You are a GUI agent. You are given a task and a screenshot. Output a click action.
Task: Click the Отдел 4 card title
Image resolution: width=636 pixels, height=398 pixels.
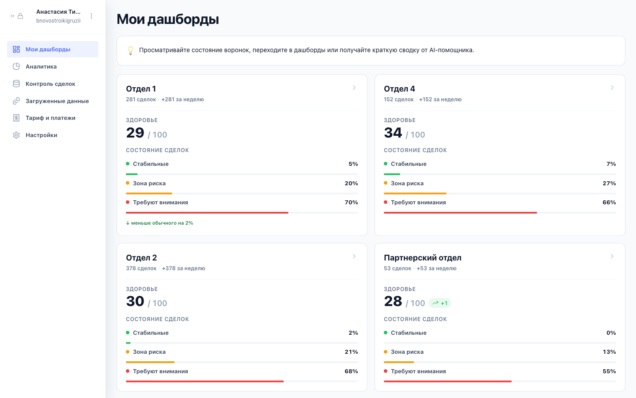pyautogui.click(x=399, y=89)
